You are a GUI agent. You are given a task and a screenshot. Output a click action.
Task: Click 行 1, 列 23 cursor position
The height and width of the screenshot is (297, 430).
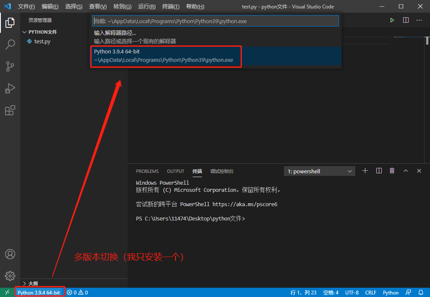coord(303,293)
